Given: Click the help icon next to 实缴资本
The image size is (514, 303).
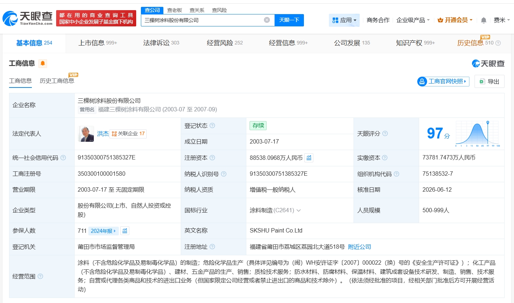Looking at the screenshot, I should [x=385, y=158].
